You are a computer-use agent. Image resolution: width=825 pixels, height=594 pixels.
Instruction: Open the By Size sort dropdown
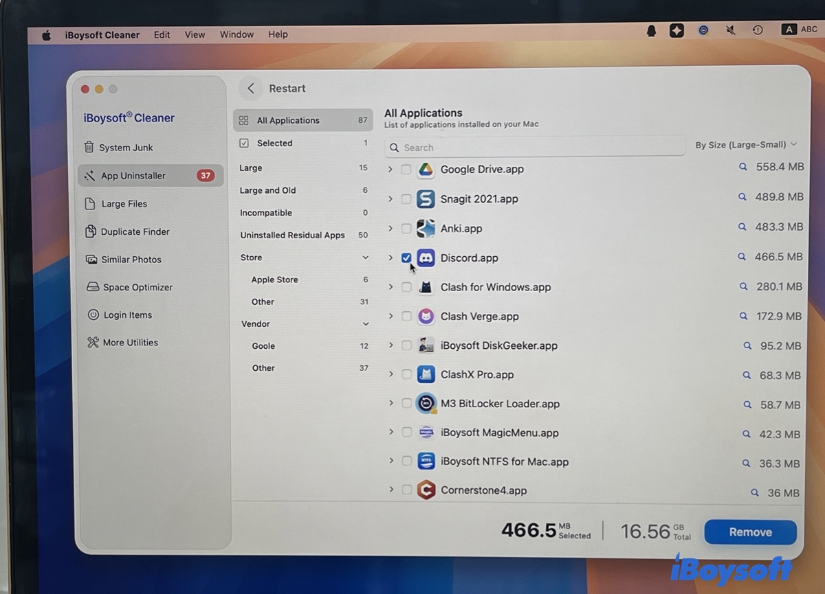pyautogui.click(x=746, y=145)
